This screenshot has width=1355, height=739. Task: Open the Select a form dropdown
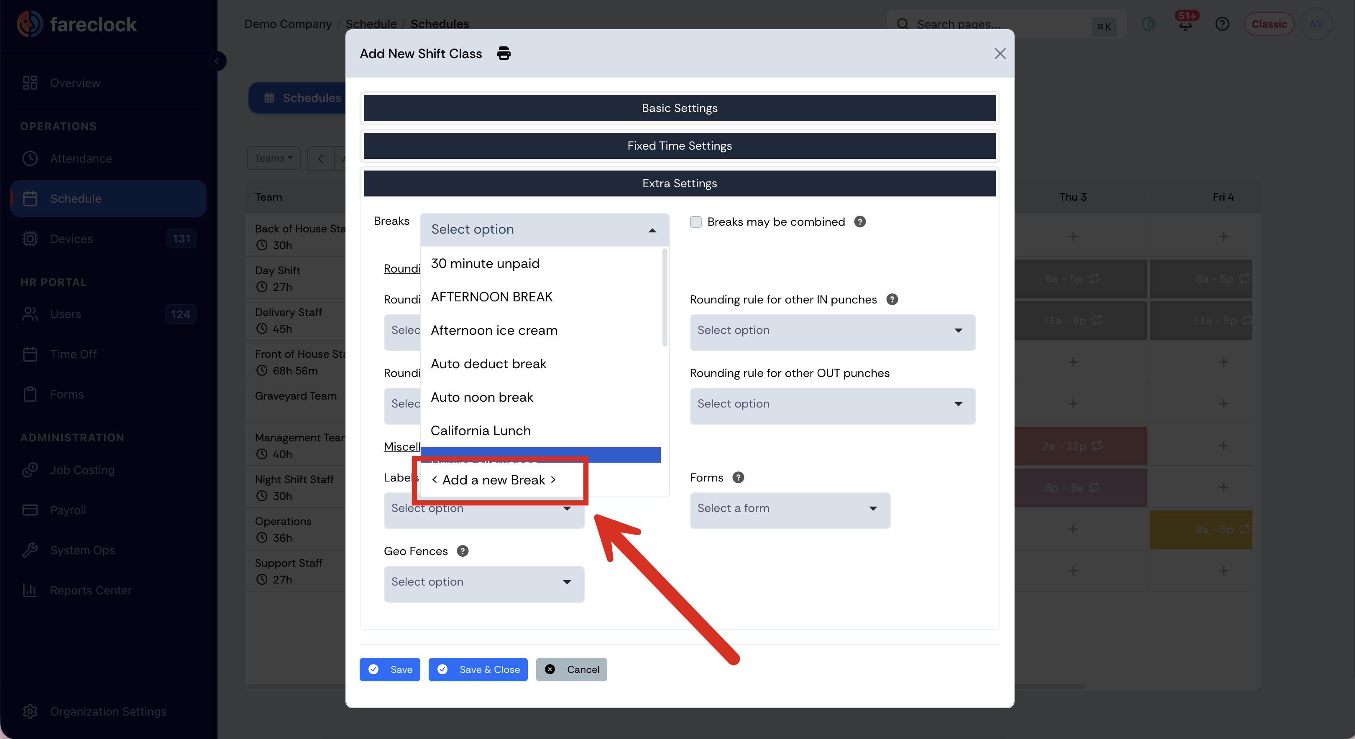(x=790, y=509)
